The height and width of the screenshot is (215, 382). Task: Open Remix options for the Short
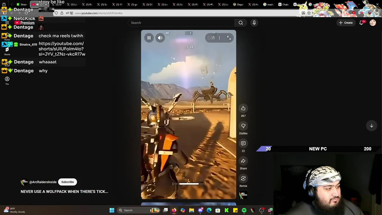pyautogui.click(x=243, y=179)
